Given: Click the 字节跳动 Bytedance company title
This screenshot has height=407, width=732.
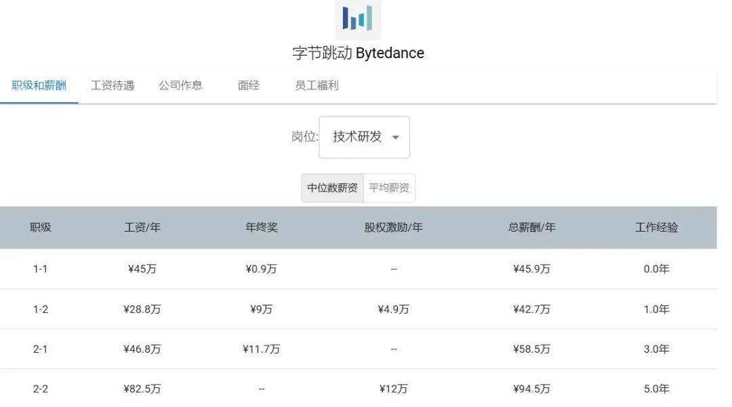Looking at the screenshot, I should pos(358,53).
